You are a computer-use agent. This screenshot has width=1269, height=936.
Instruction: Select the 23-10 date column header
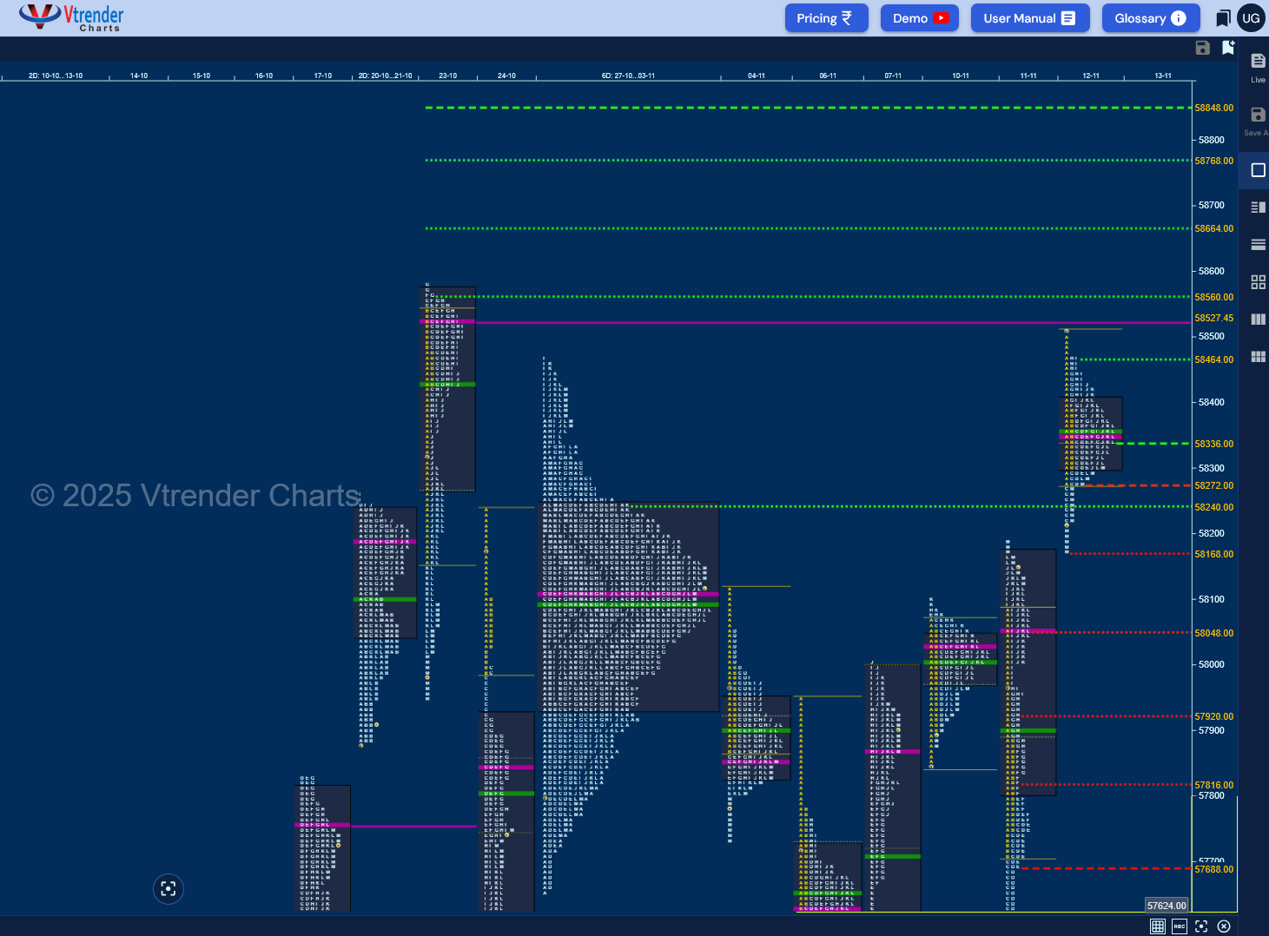pos(447,76)
